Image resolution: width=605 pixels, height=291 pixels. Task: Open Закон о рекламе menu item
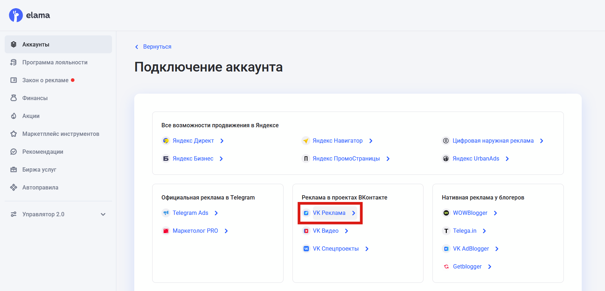(58, 80)
